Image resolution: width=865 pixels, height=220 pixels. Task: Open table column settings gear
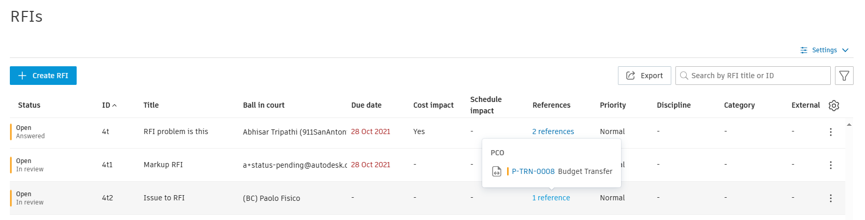click(833, 106)
